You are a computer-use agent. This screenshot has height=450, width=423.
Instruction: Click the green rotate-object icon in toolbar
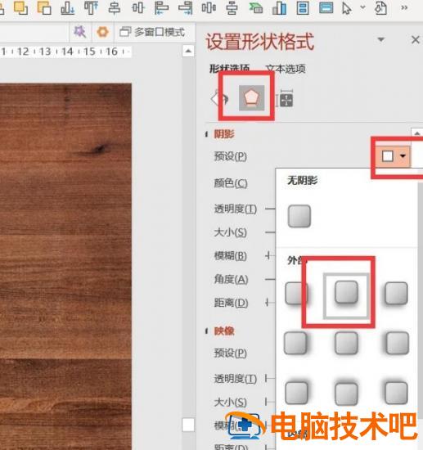click(256, 7)
